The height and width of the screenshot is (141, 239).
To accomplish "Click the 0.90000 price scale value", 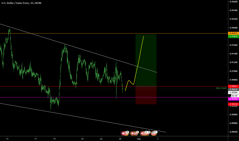I will point(234,115).
